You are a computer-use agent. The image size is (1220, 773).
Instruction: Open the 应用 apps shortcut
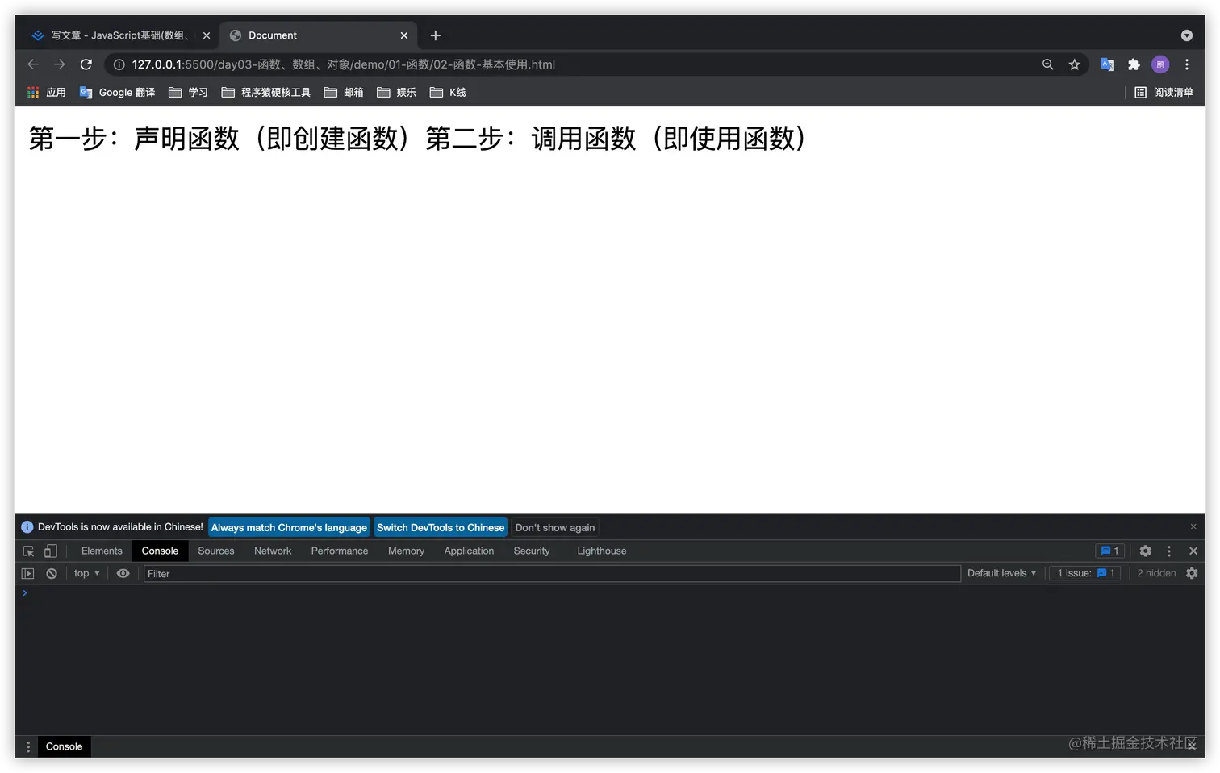tap(47, 93)
